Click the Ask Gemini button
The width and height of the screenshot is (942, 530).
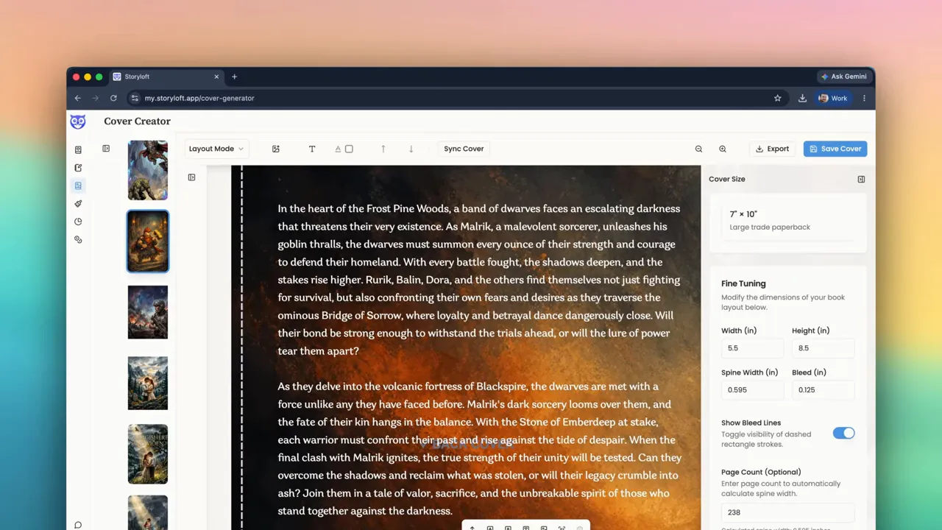(843, 77)
